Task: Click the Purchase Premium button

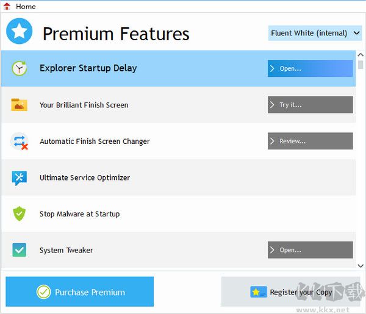Action: [x=80, y=292]
